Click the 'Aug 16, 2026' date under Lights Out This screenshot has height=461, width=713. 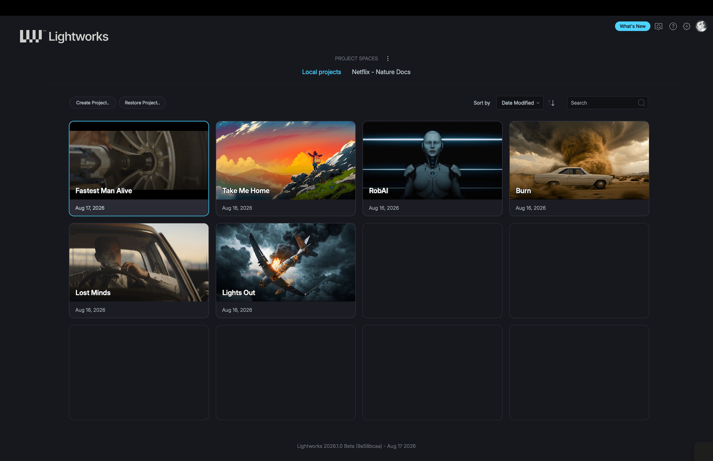point(237,310)
